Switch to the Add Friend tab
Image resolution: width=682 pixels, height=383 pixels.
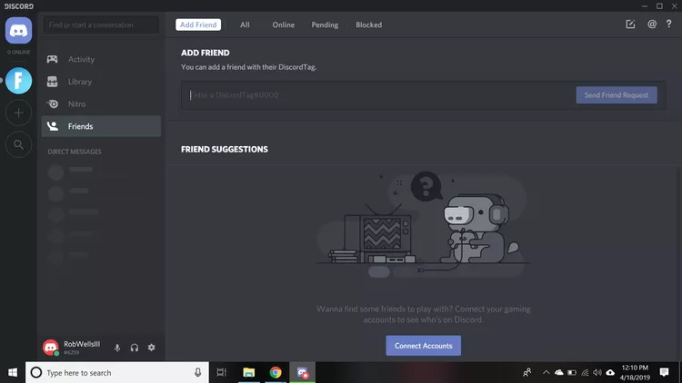[198, 25]
